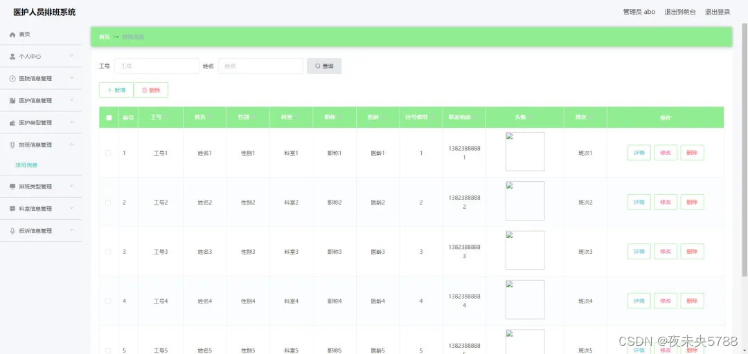This screenshot has height=354, width=748.
Task: Focus the 姓名 search input field
Action: click(x=260, y=66)
